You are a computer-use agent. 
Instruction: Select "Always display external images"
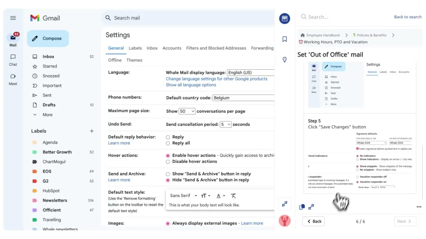168,223
